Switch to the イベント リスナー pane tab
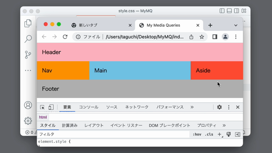The image size is (272, 153). (126, 125)
